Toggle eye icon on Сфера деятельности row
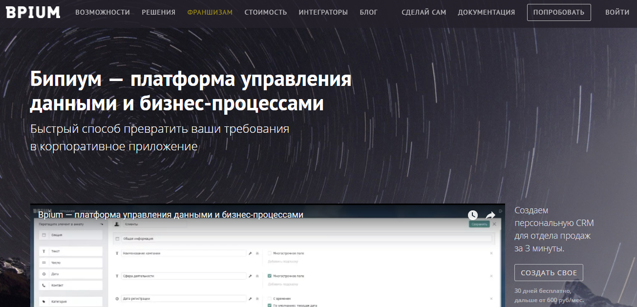 click(x=257, y=276)
